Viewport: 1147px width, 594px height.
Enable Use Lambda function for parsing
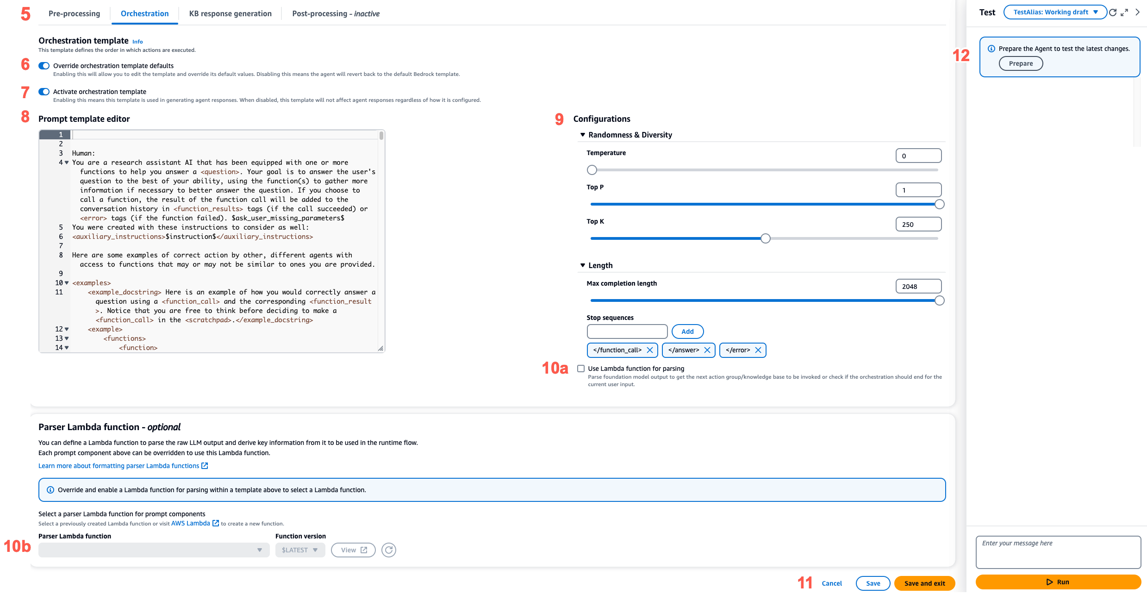[x=581, y=369]
